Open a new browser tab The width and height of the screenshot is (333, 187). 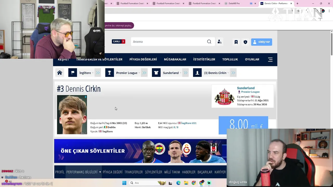[297, 3]
